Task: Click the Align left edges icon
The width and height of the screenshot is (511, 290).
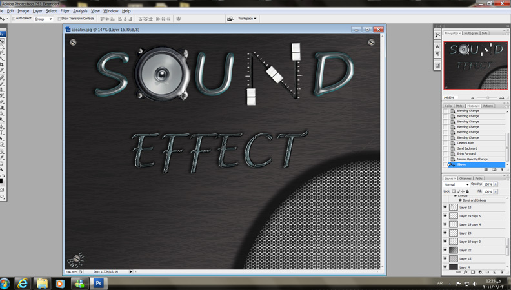Action: point(119,19)
